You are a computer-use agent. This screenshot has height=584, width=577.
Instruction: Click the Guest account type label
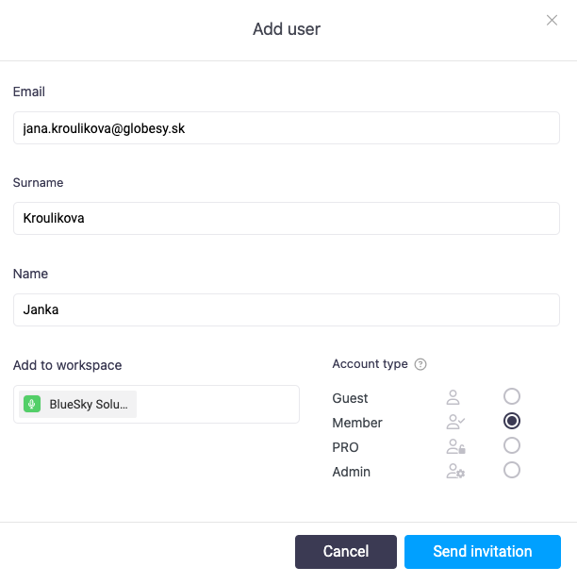(351, 398)
